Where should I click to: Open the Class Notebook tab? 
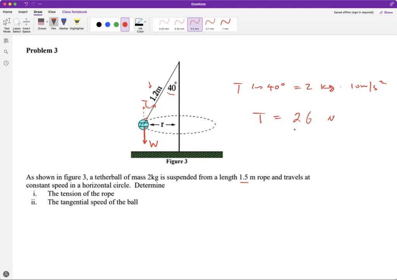[74, 12]
